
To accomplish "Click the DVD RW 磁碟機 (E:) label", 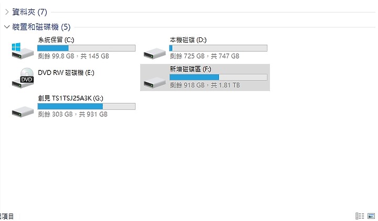I will (x=66, y=73).
